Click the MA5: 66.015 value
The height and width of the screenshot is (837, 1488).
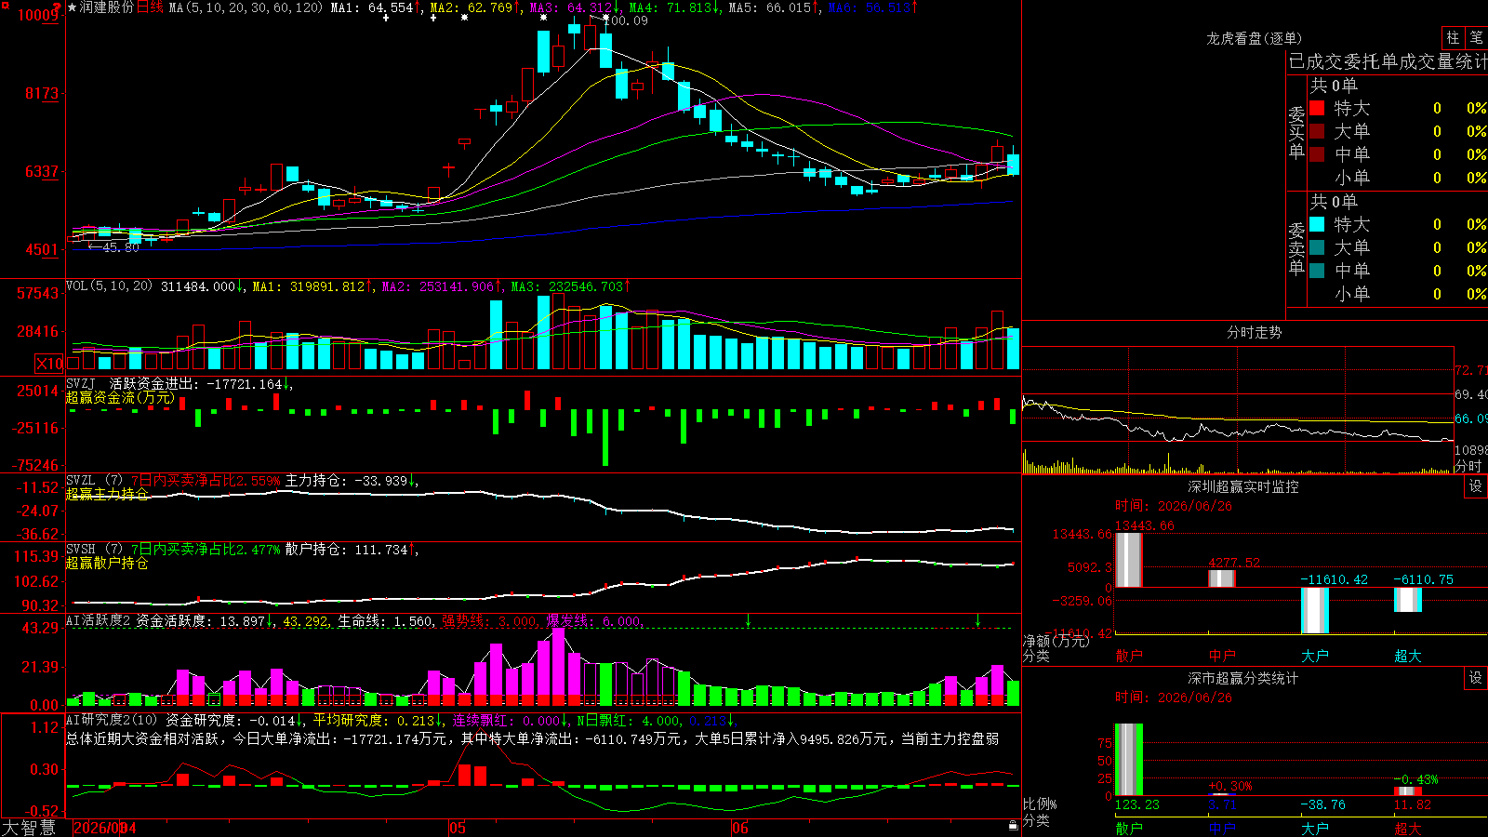pos(774,7)
